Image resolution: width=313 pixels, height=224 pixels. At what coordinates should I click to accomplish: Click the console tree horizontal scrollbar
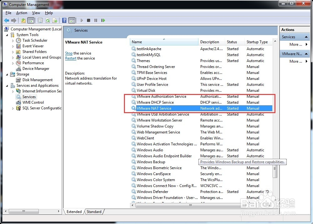(x=24, y=211)
